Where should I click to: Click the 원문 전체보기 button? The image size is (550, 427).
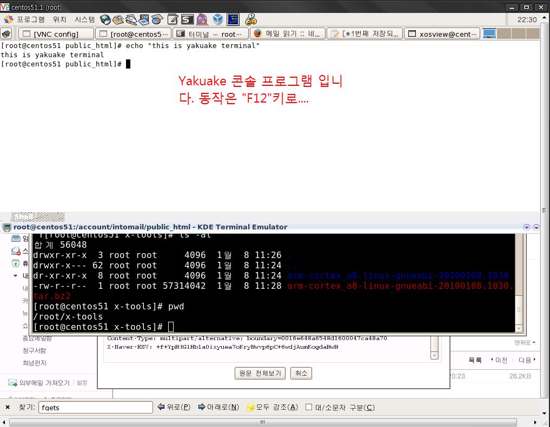(x=260, y=373)
